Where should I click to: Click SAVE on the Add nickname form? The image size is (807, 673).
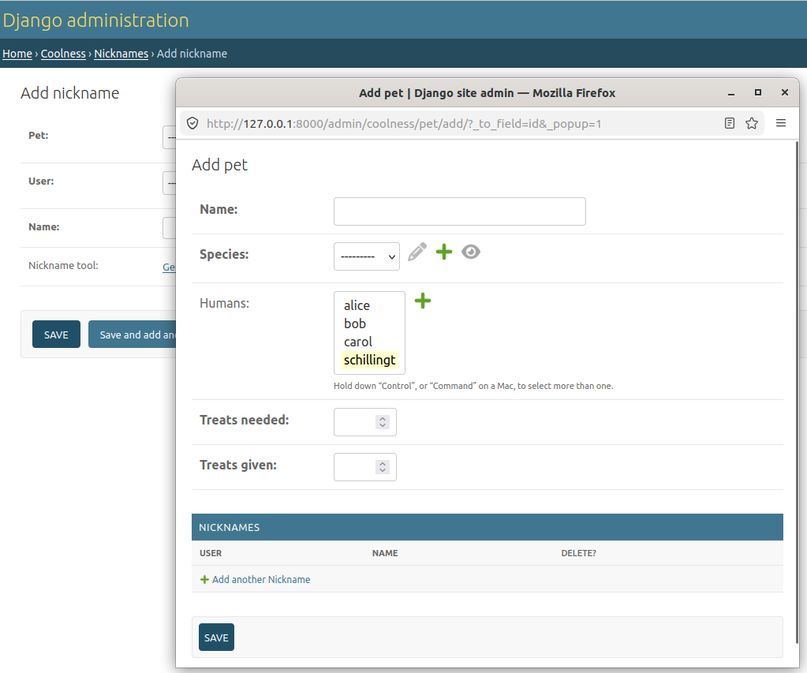click(56, 335)
